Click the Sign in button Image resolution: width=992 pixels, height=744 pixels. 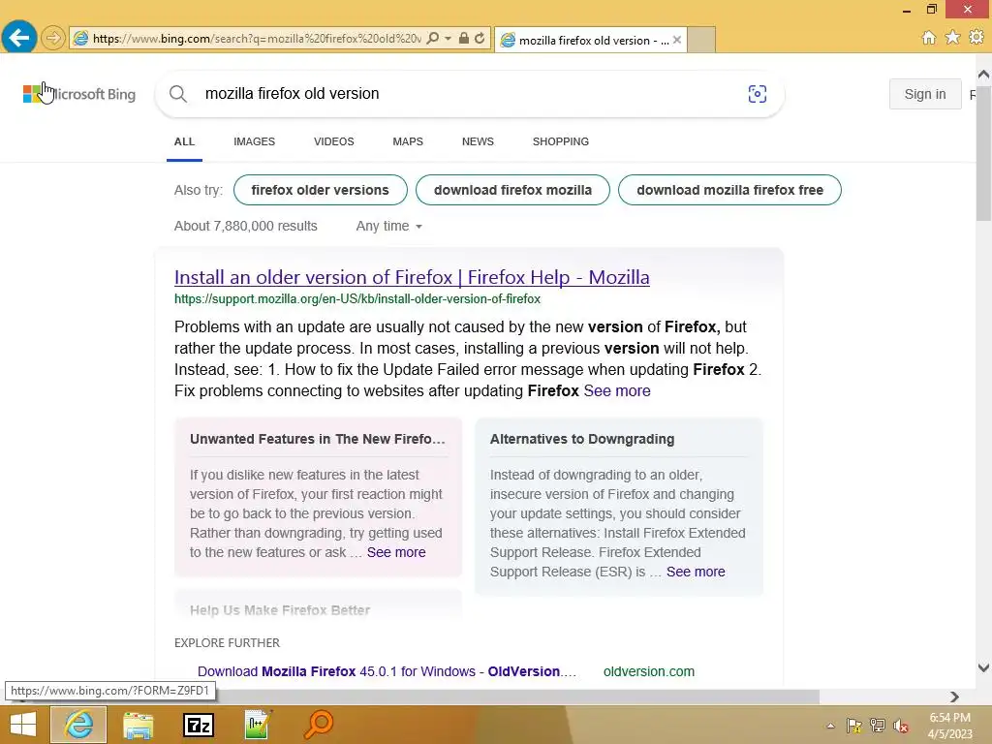click(x=925, y=94)
